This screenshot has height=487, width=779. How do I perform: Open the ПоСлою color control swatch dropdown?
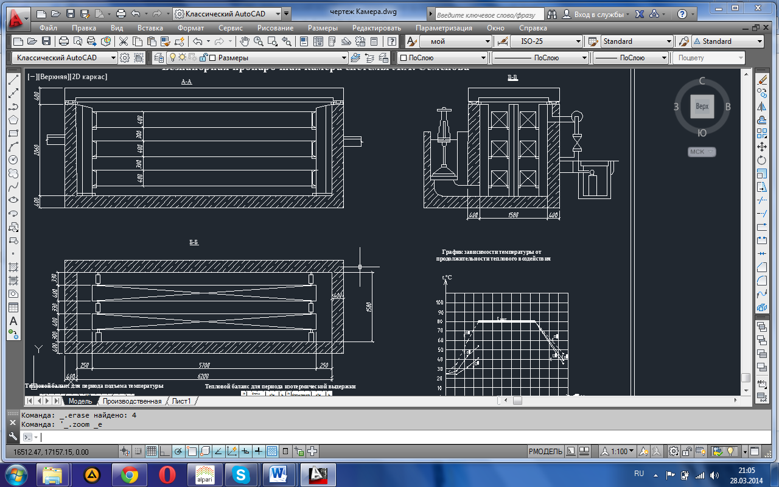click(x=442, y=58)
